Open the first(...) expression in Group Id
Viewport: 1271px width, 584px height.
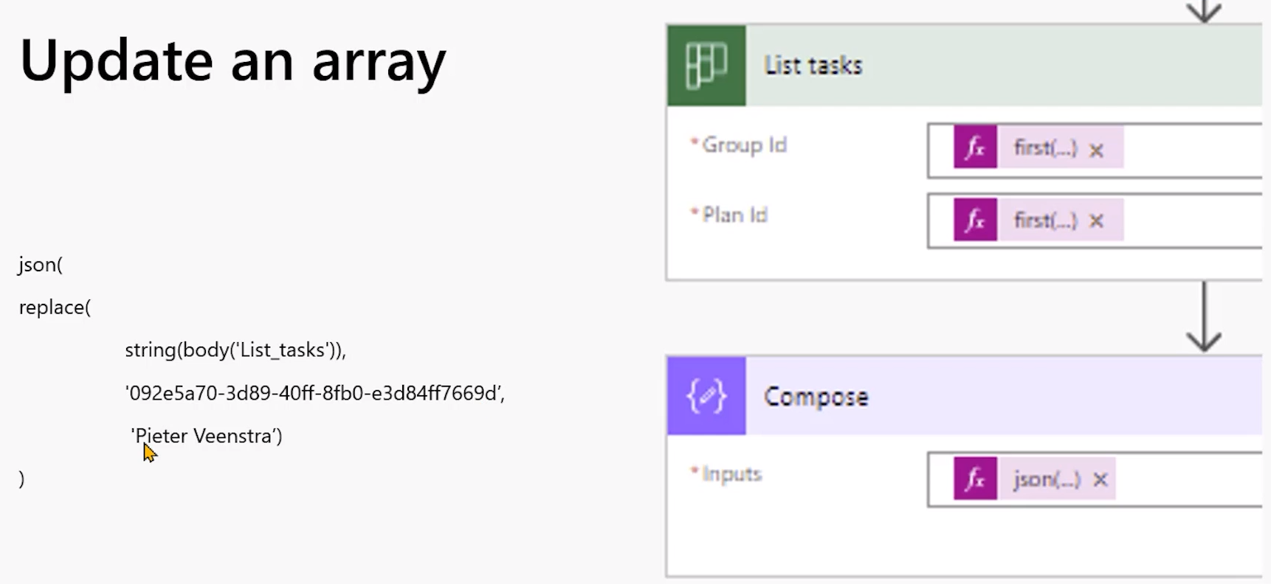[1045, 147]
